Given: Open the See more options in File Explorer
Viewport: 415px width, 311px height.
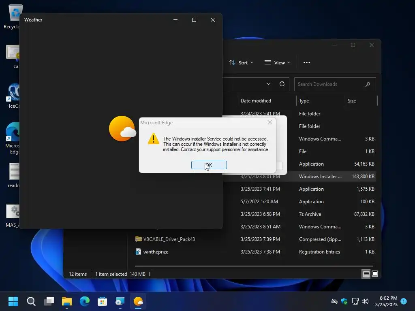Looking at the screenshot, I should click(307, 63).
